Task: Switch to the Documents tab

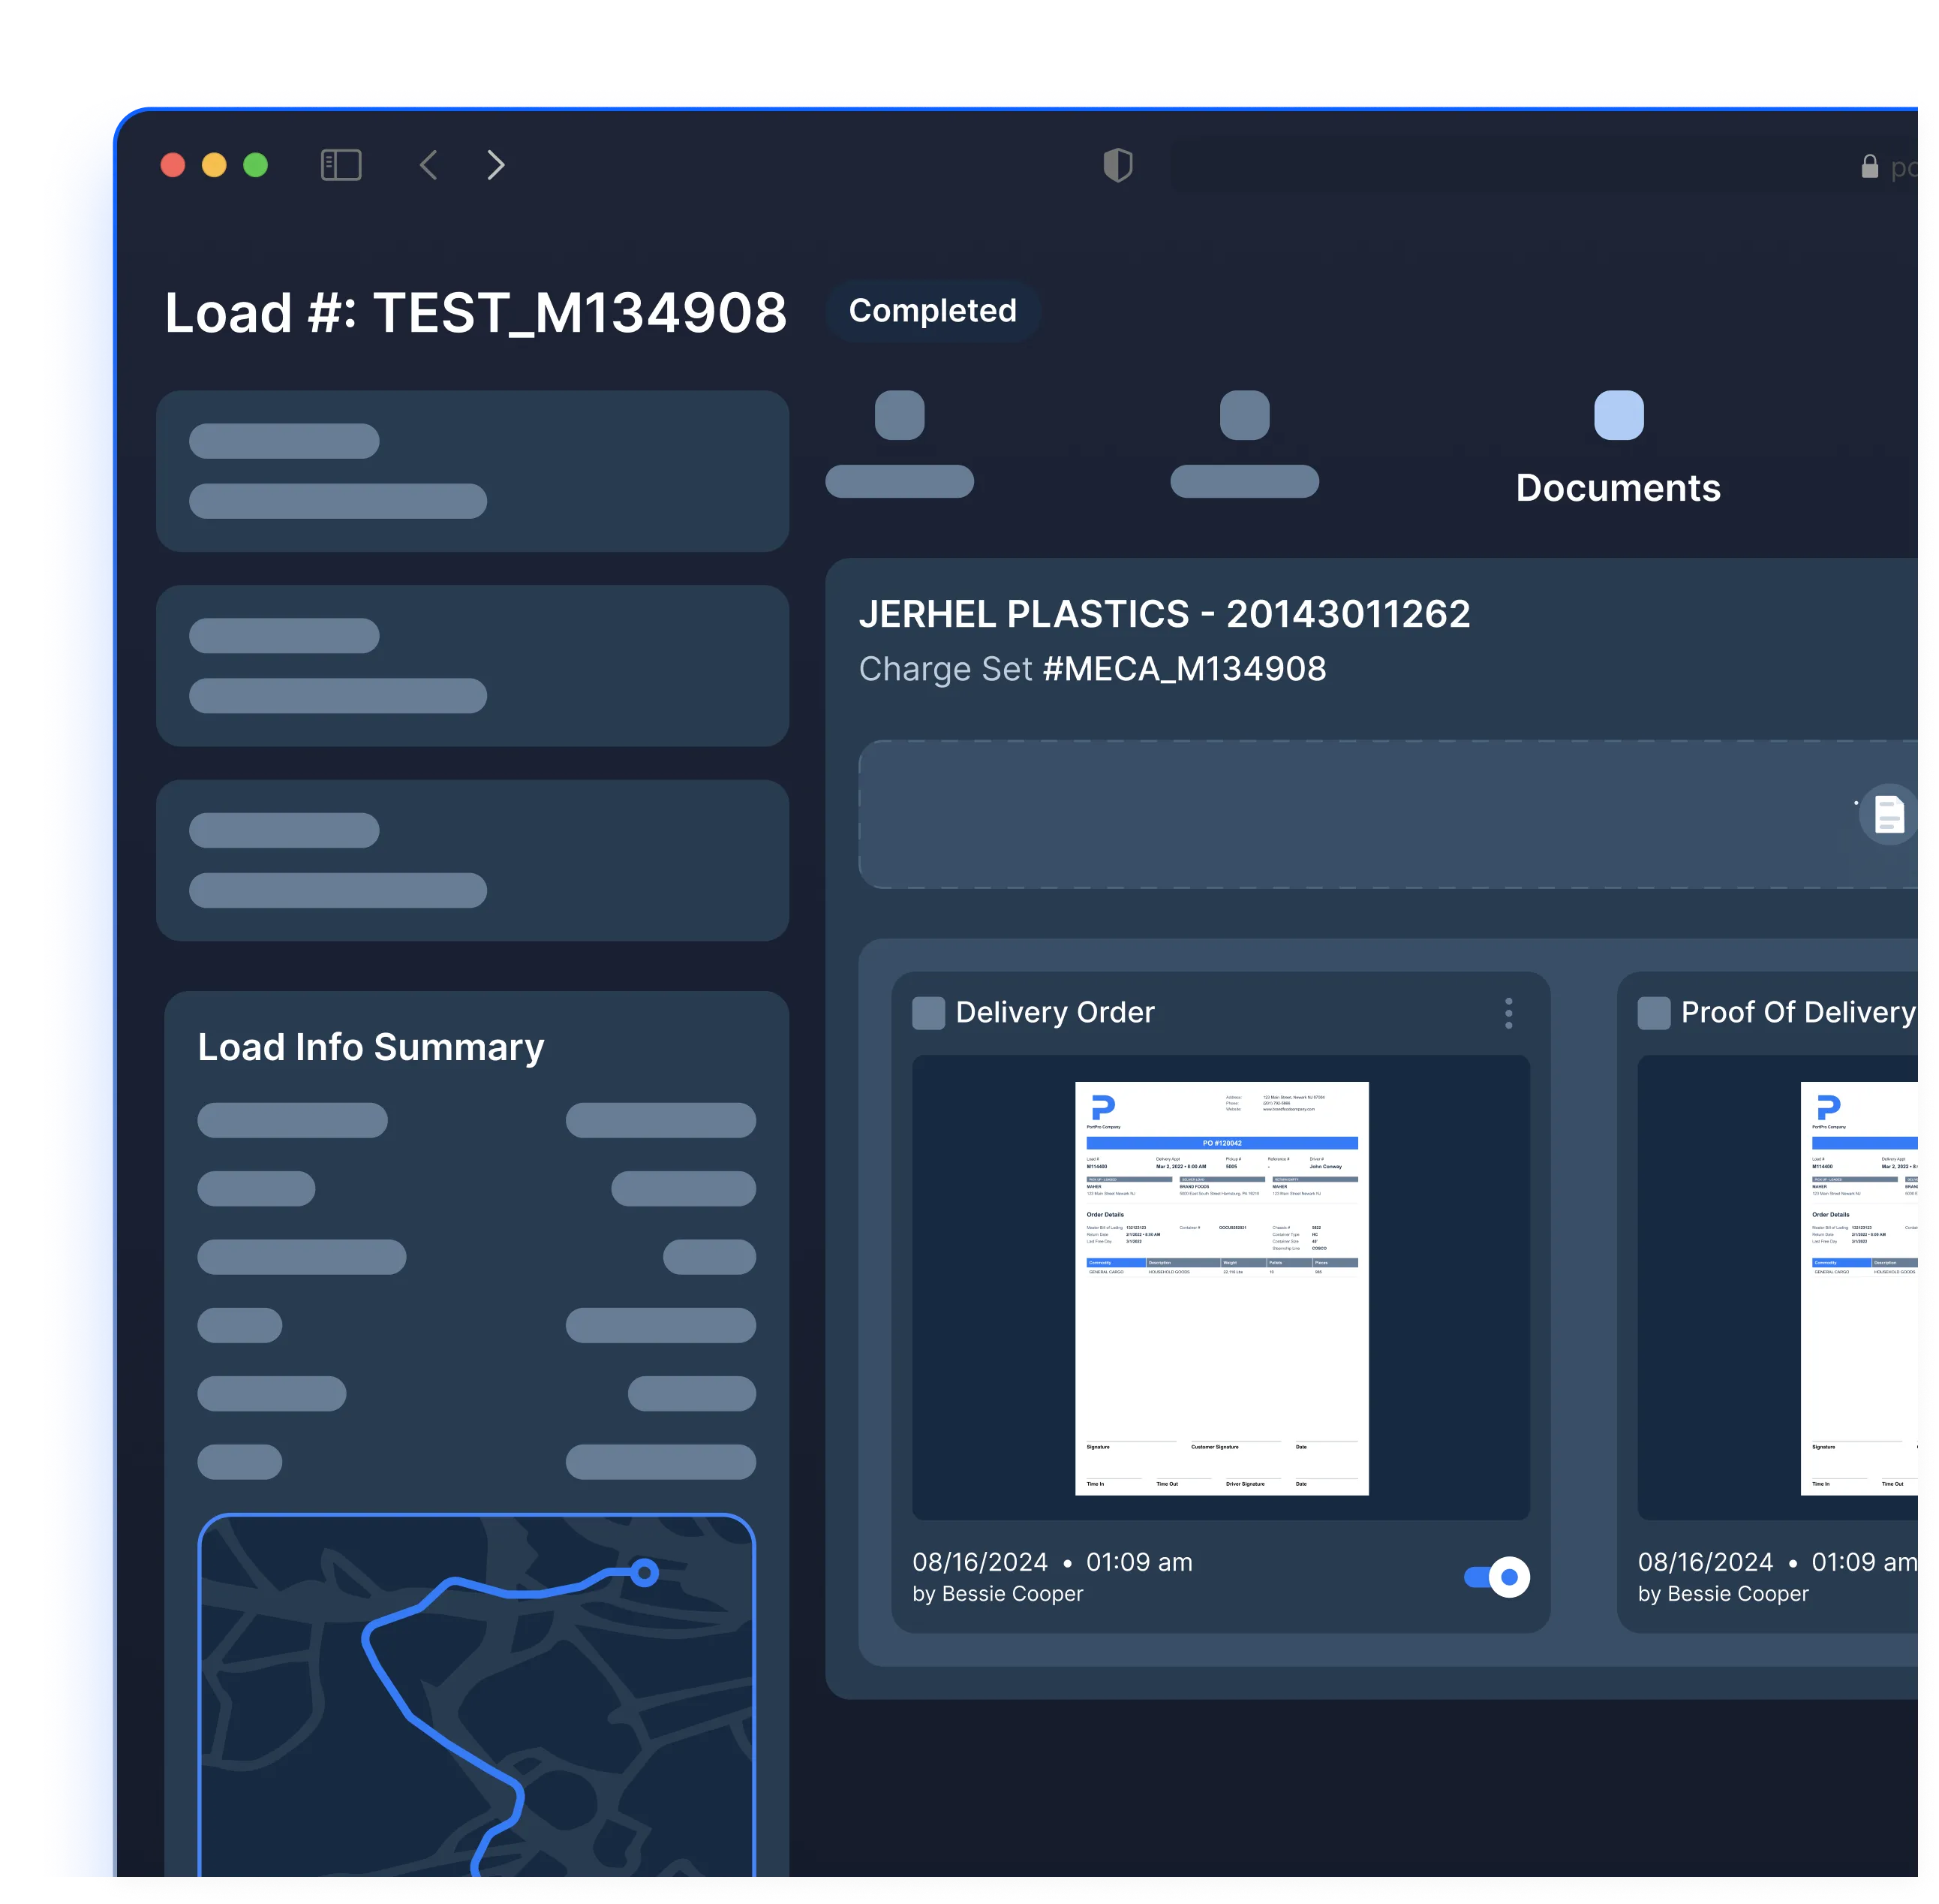Action: 1618,488
